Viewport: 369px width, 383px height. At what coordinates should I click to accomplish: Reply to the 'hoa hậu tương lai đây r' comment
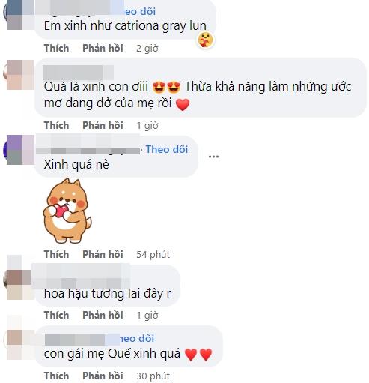[103, 315]
